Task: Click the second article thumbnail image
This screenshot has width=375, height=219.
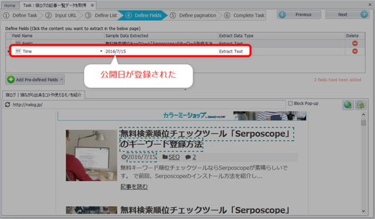Action: (91, 210)
